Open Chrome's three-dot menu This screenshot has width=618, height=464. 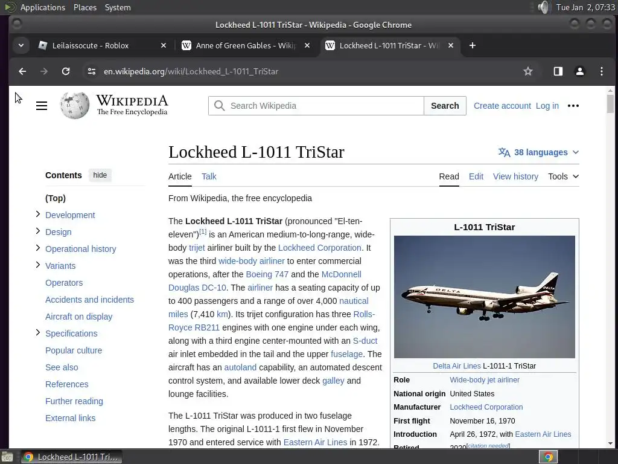(x=602, y=71)
